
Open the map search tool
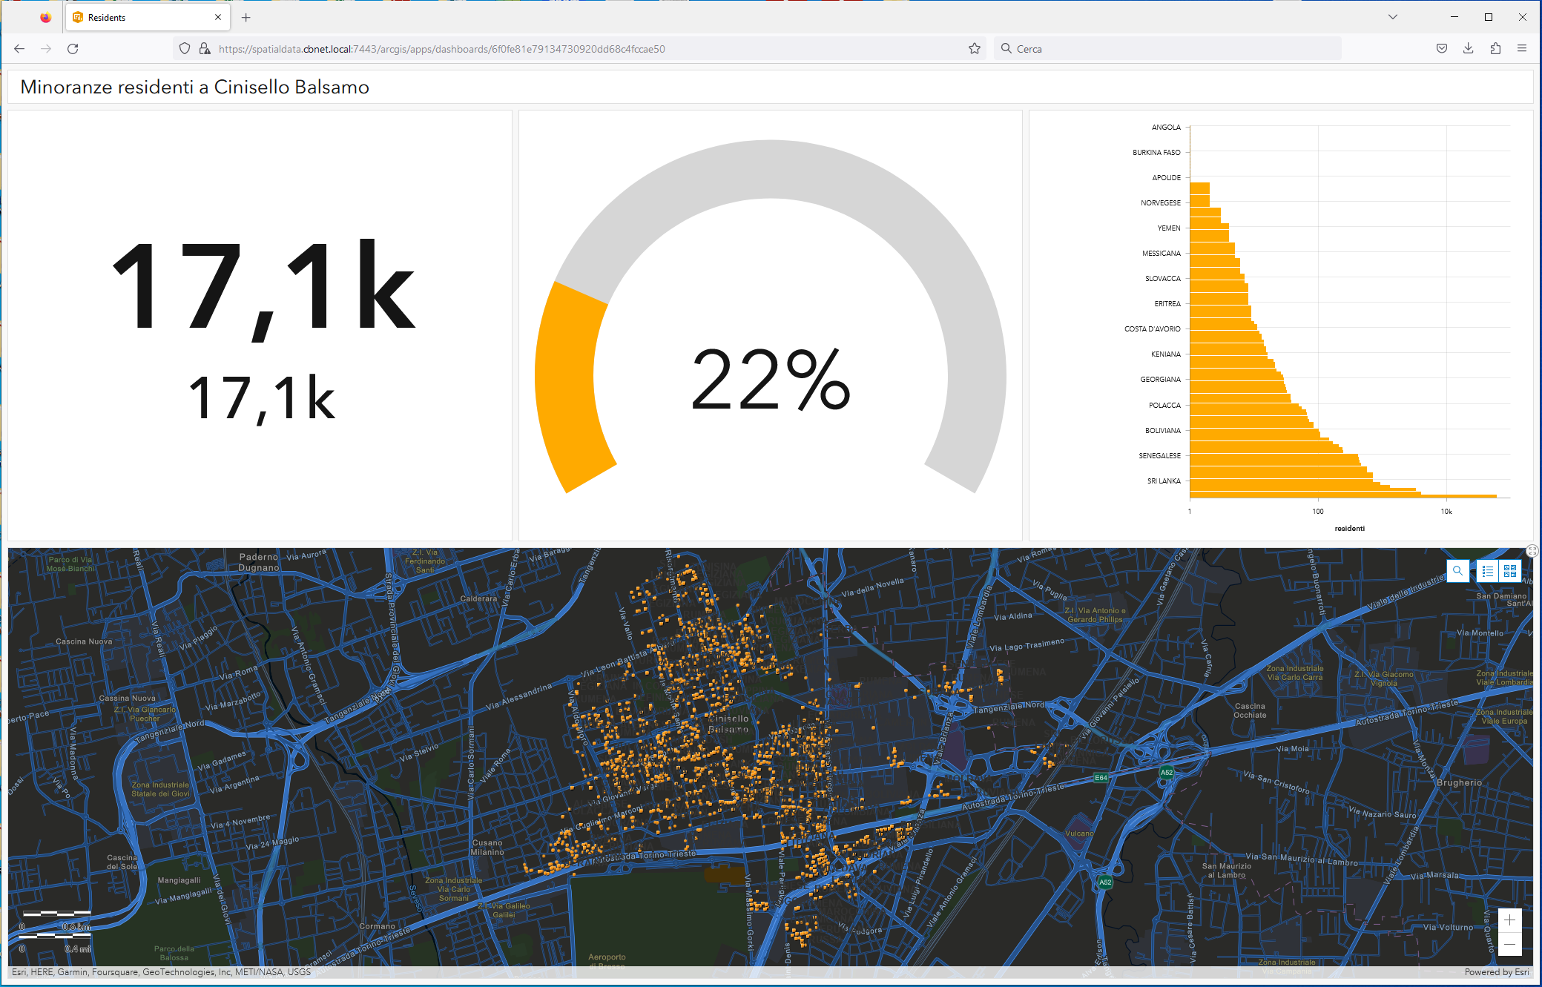point(1457,571)
